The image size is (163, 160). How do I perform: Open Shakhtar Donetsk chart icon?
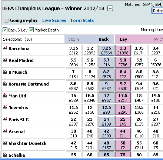click(x=5, y=143)
